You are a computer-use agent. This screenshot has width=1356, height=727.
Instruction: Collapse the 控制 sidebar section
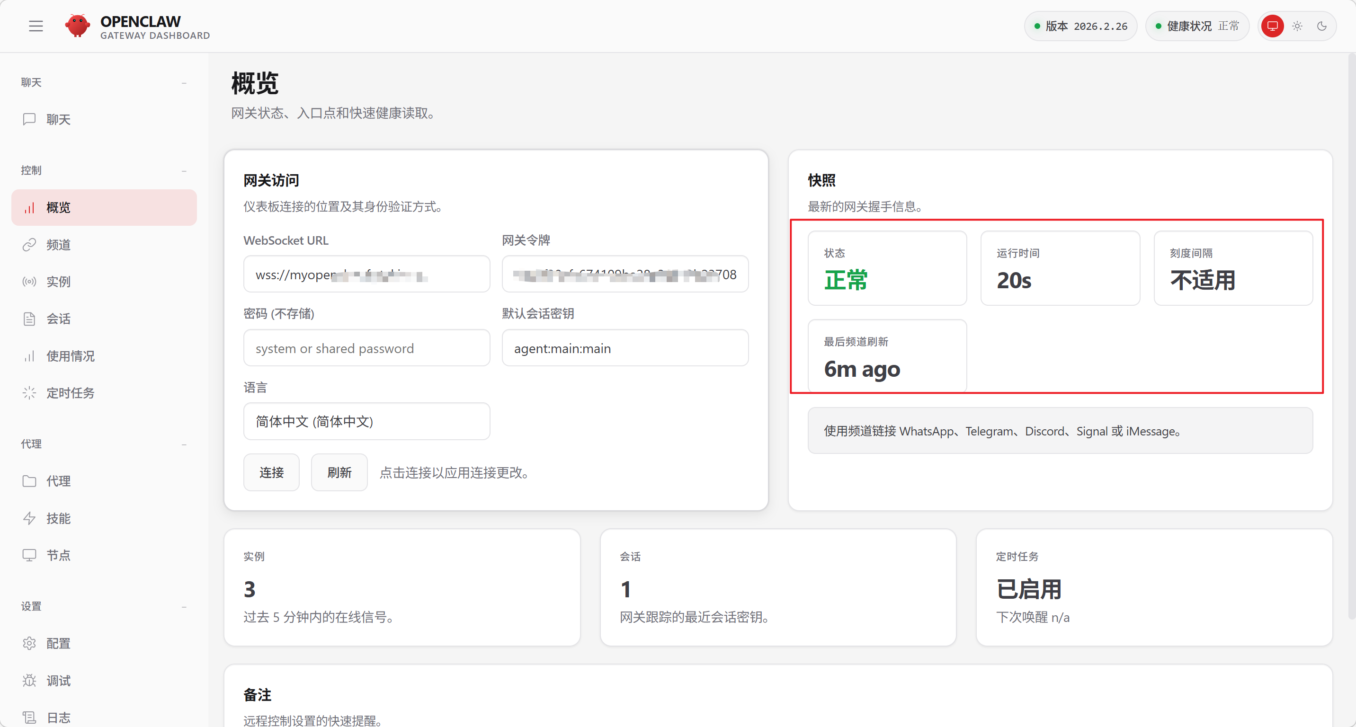pyautogui.click(x=184, y=170)
